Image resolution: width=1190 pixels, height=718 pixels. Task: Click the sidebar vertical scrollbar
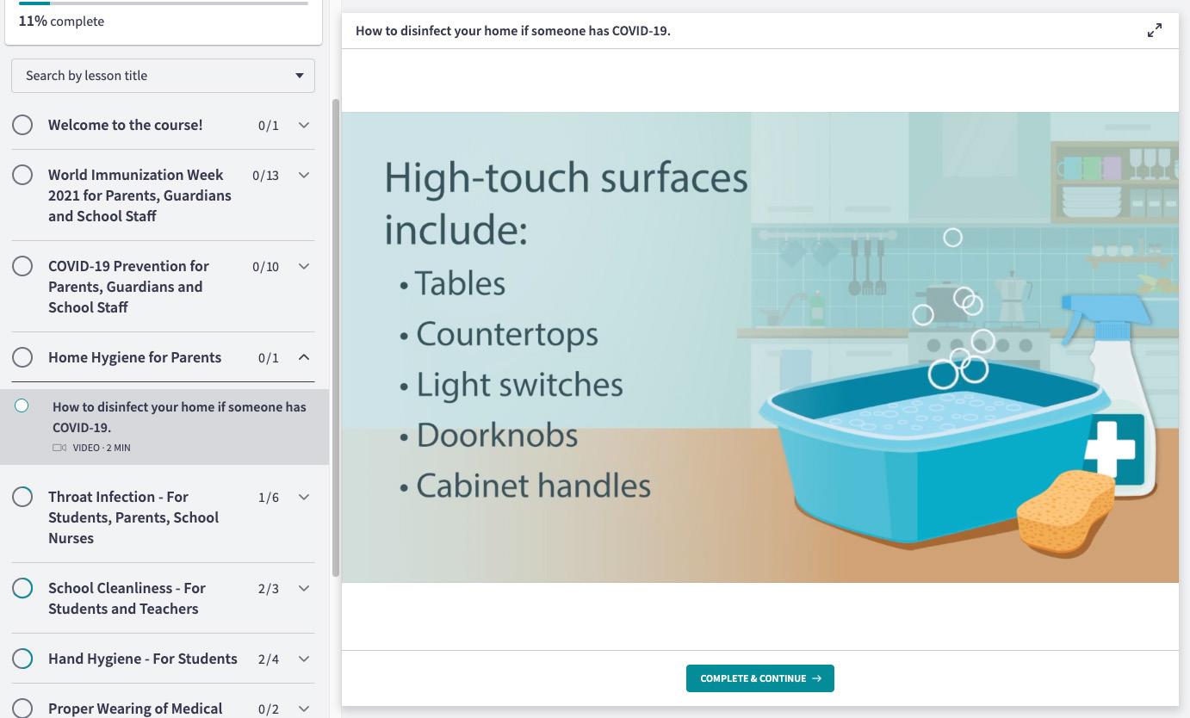(336, 337)
